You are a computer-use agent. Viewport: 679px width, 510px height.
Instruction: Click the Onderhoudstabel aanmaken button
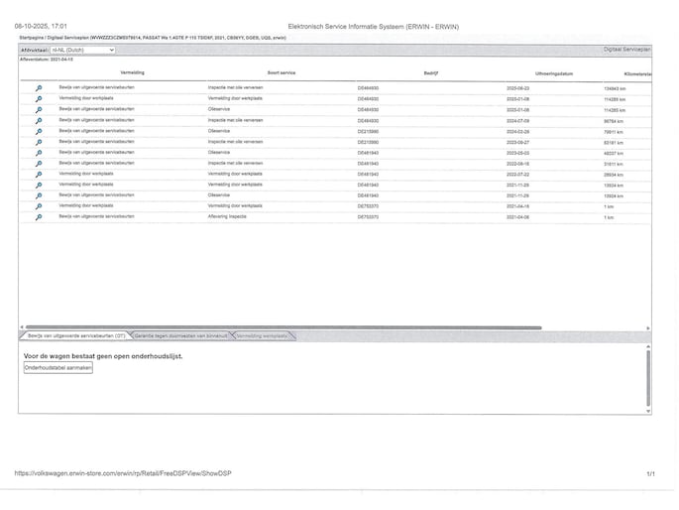click(x=58, y=367)
